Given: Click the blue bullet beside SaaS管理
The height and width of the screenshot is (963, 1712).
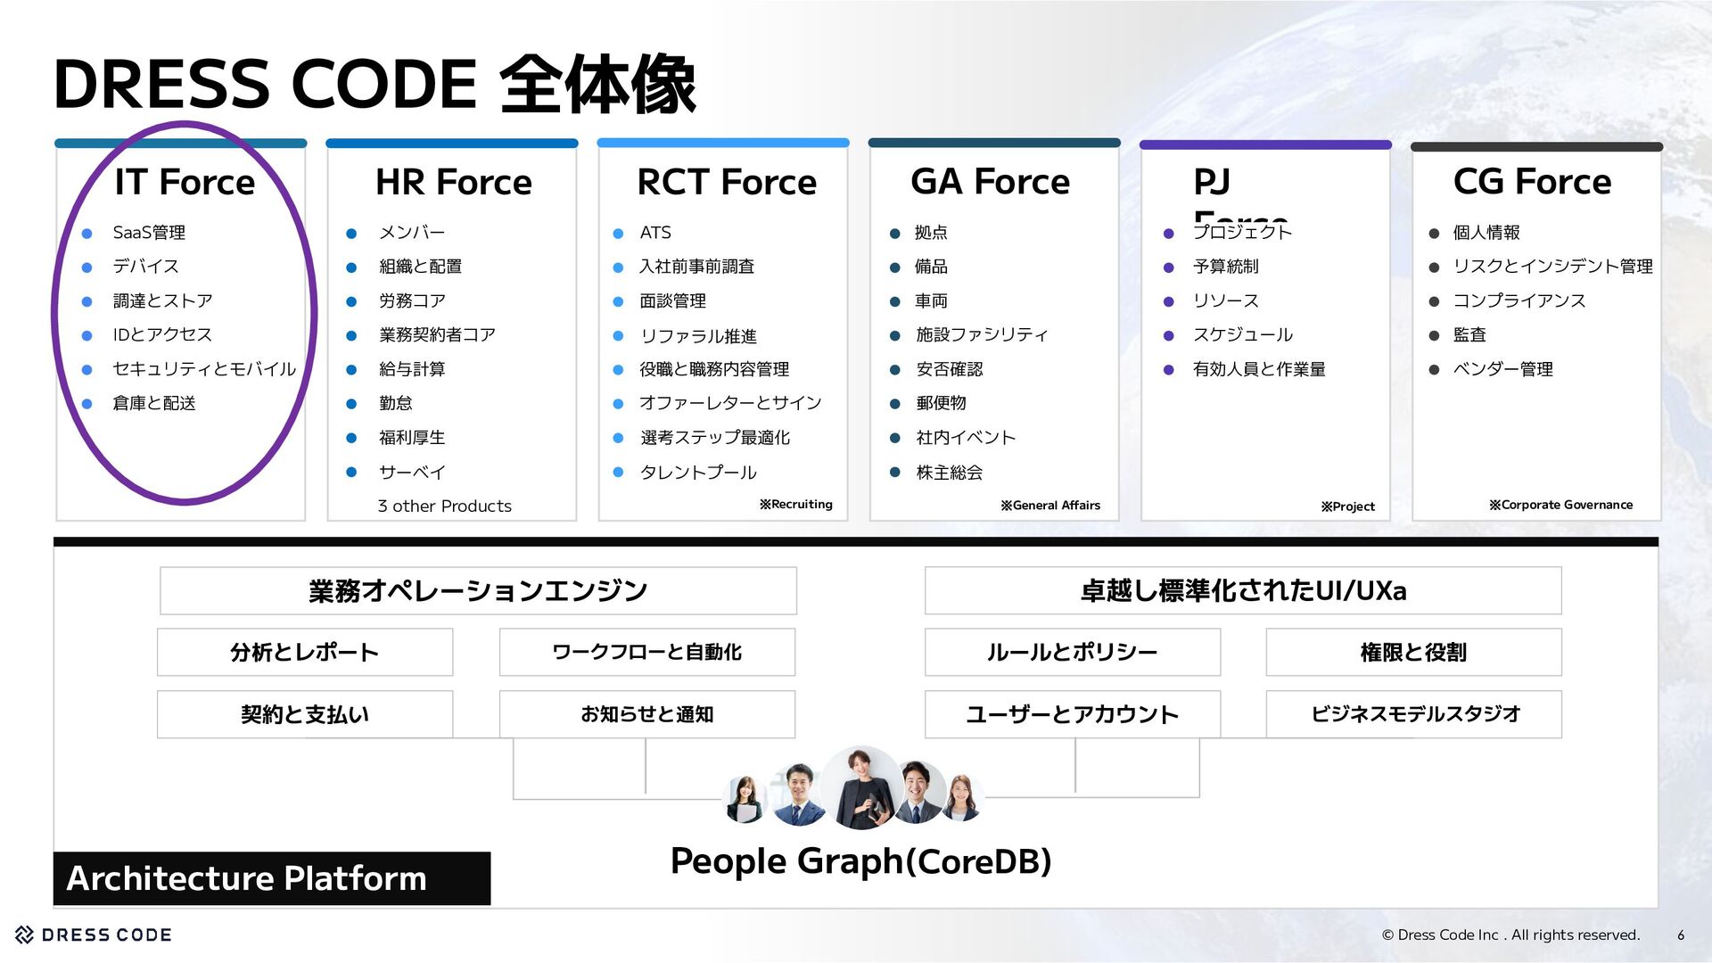Looking at the screenshot, I should tap(87, 234).
